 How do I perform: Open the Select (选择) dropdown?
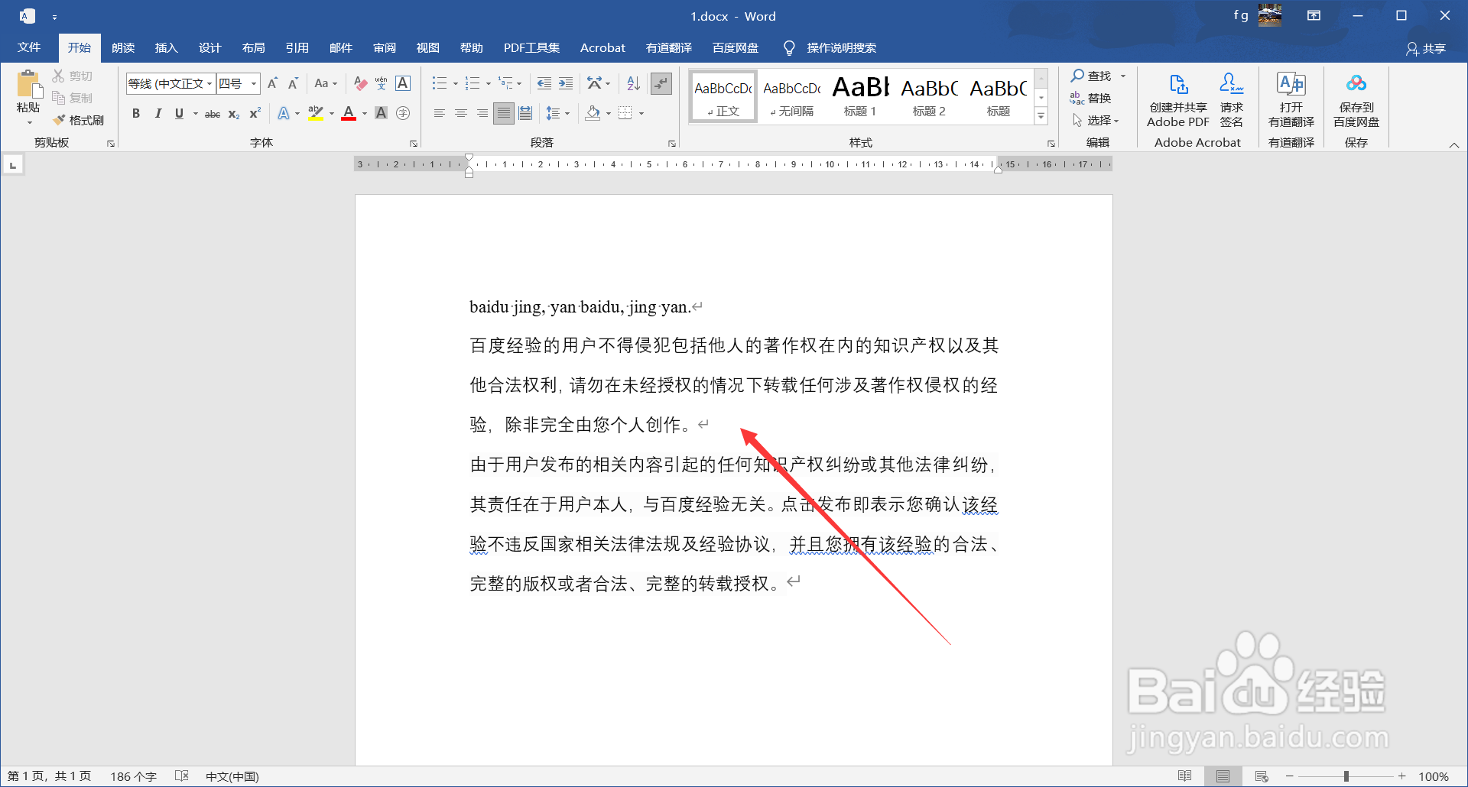(1095, 120)
